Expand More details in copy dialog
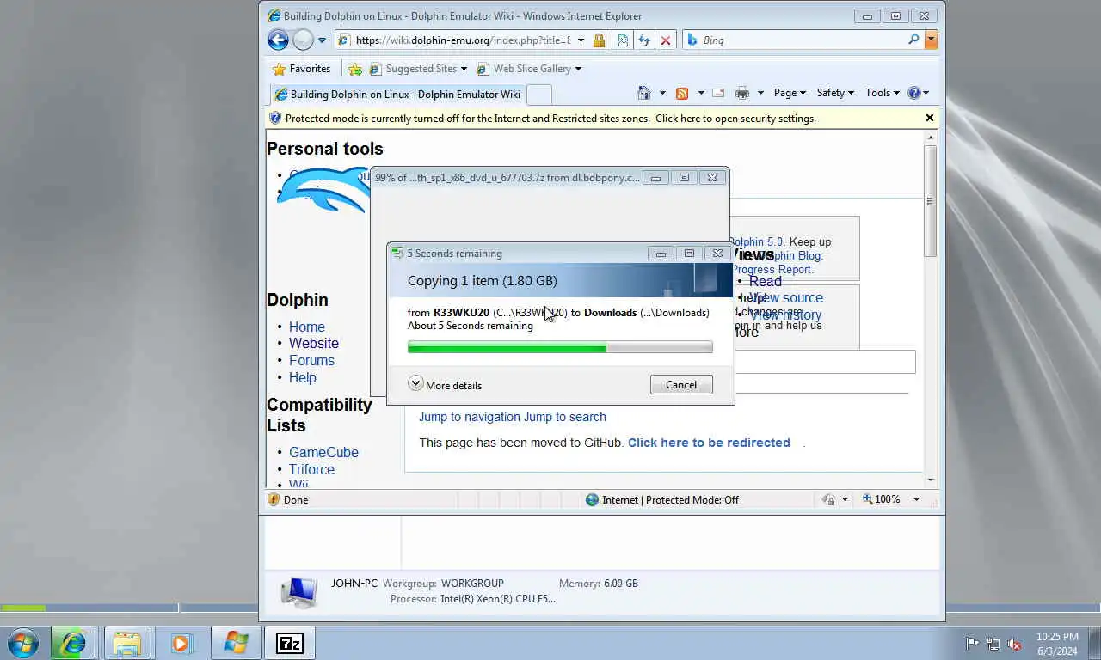Screen dimensions: 1101x660 445,384
